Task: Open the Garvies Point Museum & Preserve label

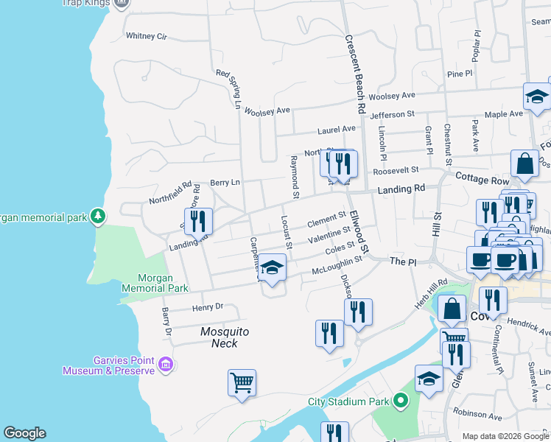Action: pos(108,365)
